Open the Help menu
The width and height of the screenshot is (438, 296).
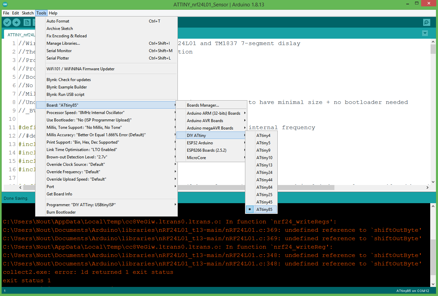[x=53, y=13]
